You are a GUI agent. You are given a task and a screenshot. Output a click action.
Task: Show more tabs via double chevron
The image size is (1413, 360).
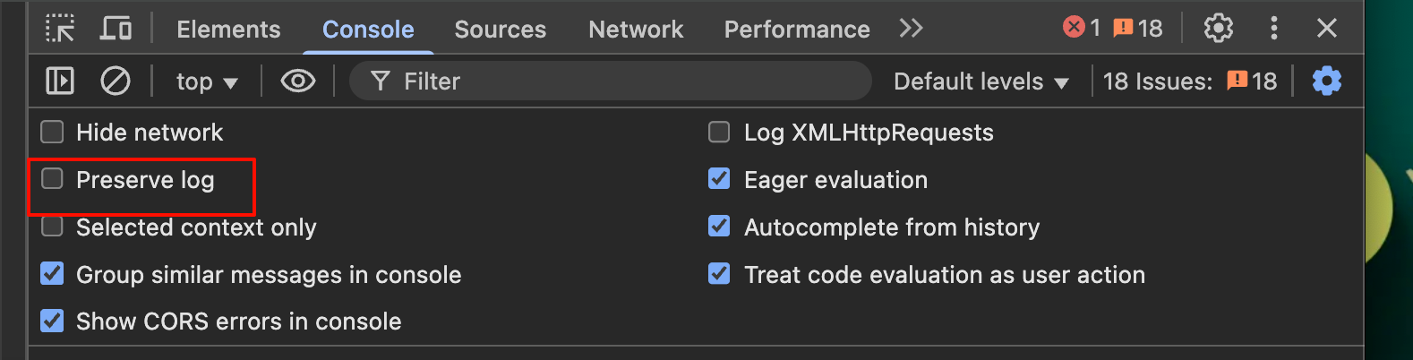tap(911, 29)
